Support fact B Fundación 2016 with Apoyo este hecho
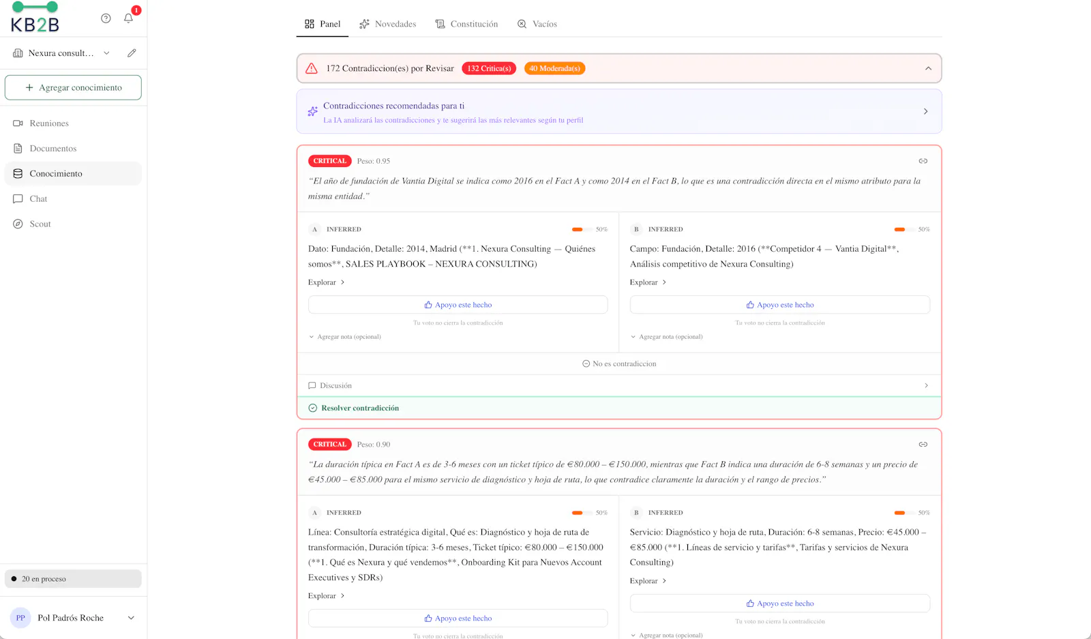 (779, 305)
